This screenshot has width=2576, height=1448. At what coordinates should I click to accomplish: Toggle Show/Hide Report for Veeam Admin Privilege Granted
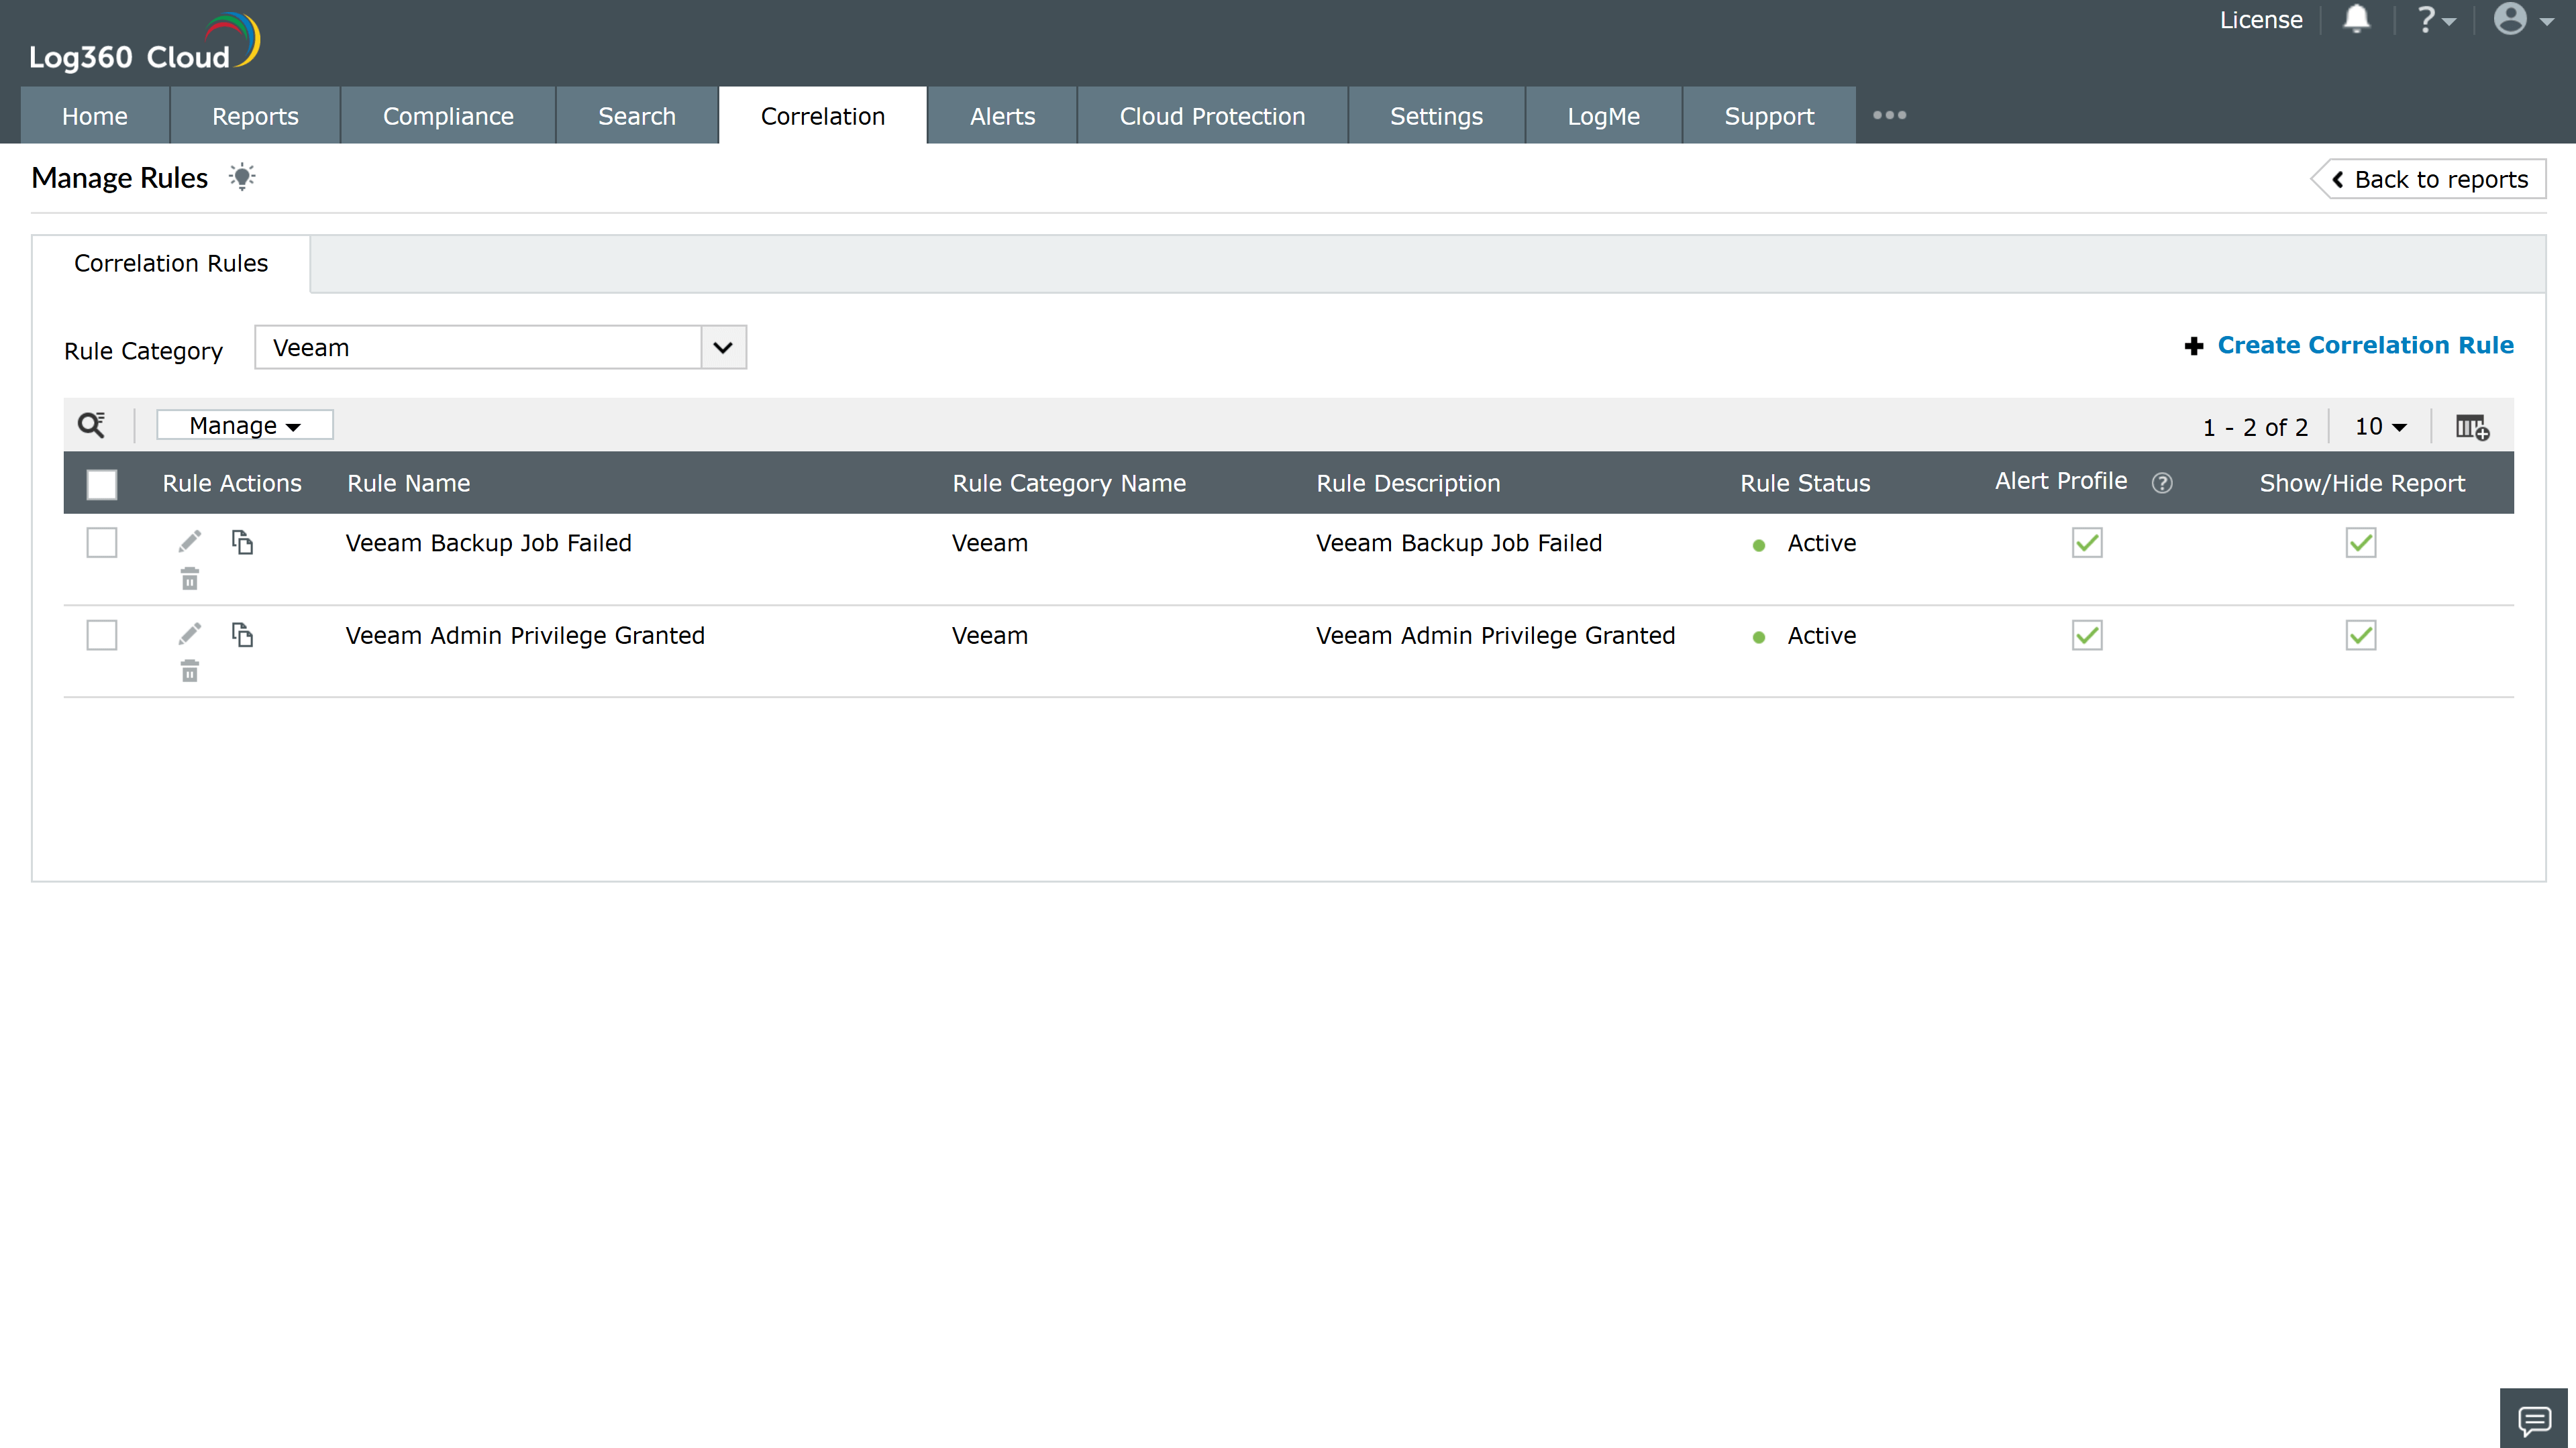(2360, 634)
